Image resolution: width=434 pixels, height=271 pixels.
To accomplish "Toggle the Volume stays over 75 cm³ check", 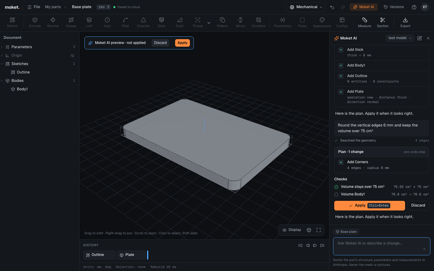I will click(x=336, y=187).
